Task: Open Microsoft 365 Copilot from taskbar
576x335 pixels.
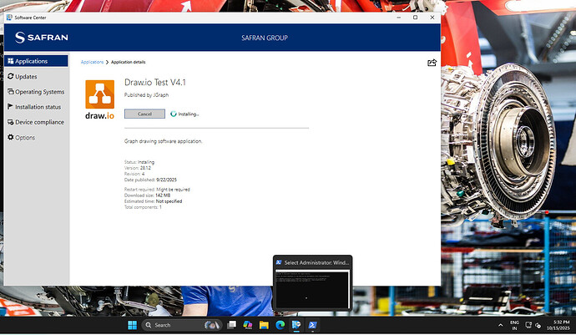Action: (x=248, y=325)
